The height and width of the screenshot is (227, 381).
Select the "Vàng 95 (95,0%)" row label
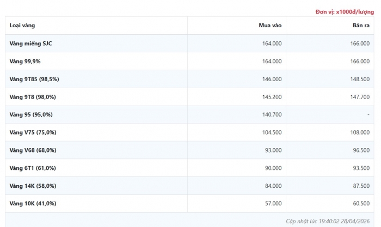tap(31, 114)
